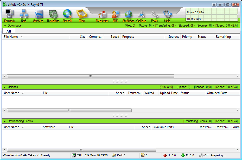This screenshot has height=160, width=242.
Task: Select the All downloads tab
Action: point(9,31)
